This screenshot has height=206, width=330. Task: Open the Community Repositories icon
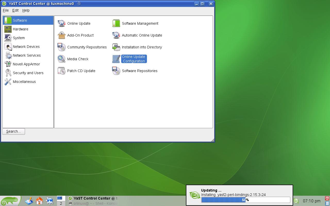62,47
